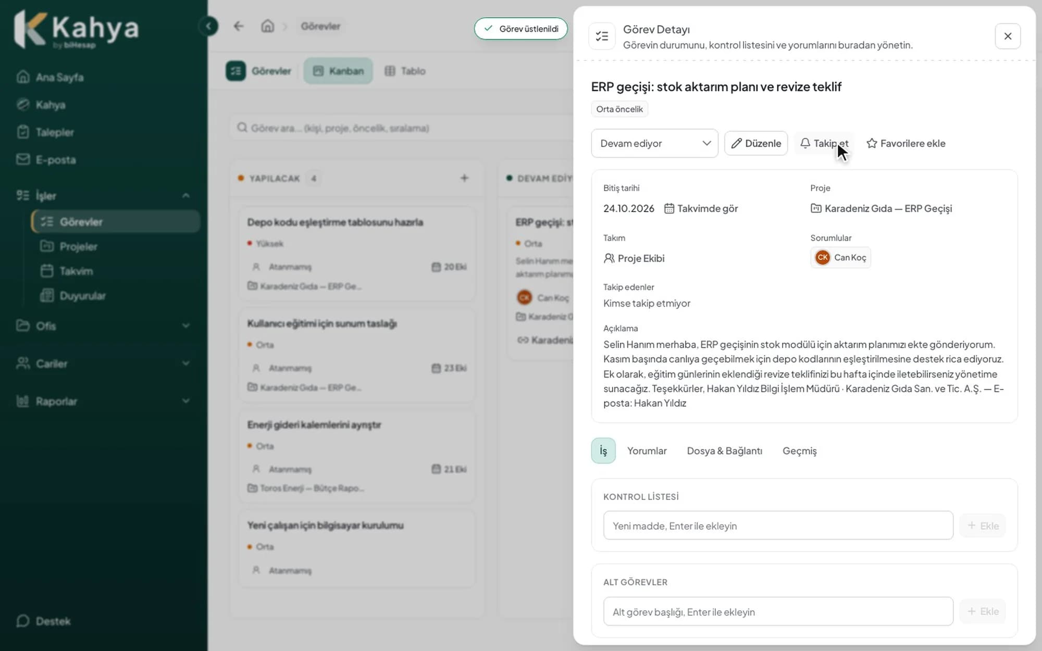Open the home breadcrumb icon
Image resolution: width=1042 pixels, height=651 pixels.
268,26
